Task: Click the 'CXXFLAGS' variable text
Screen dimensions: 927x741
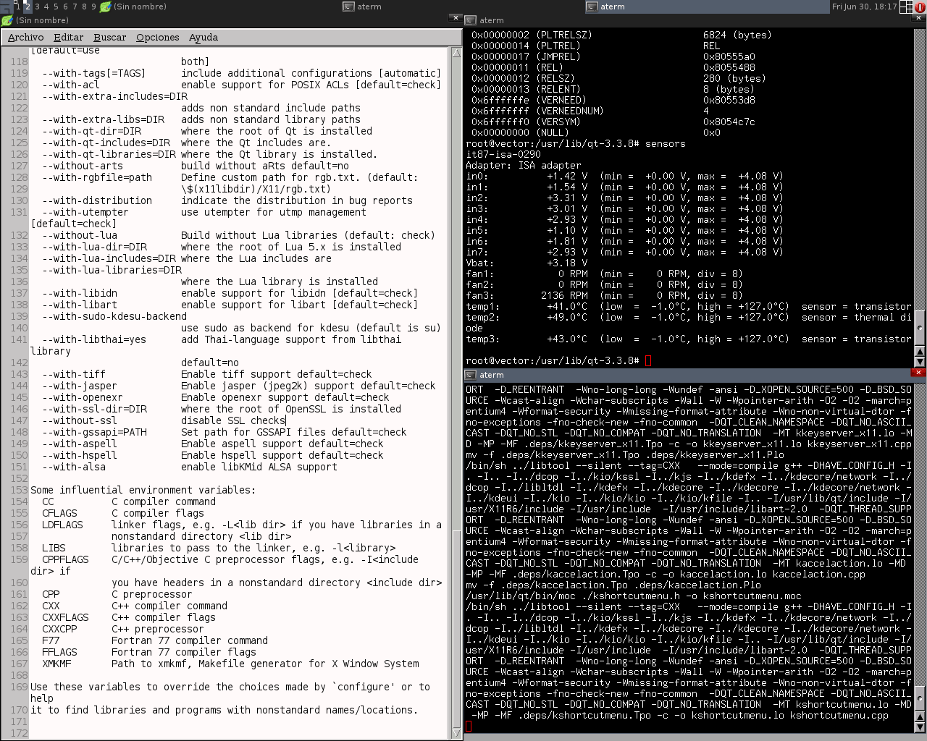Action: [65, 617]
